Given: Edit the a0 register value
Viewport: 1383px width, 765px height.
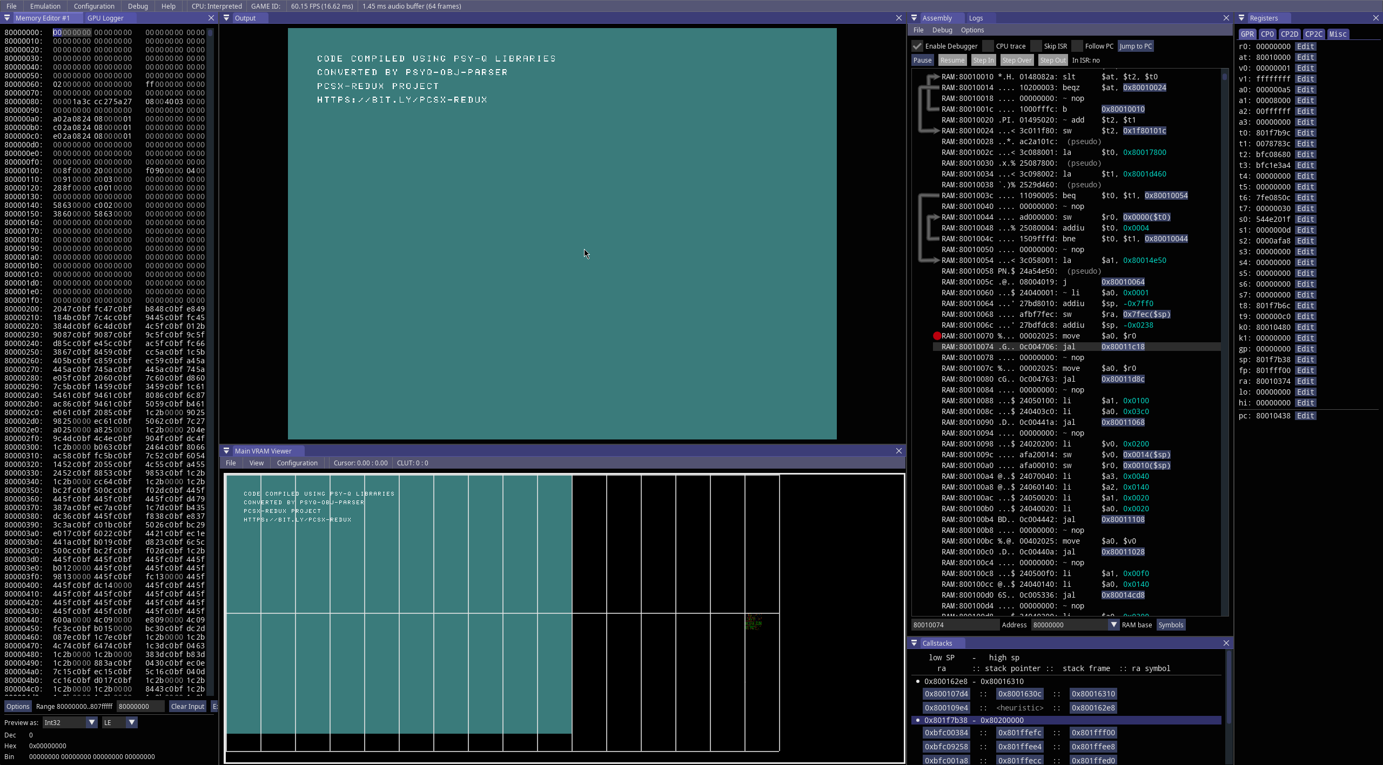Looking at the screenshot, I should [1305, 90].
